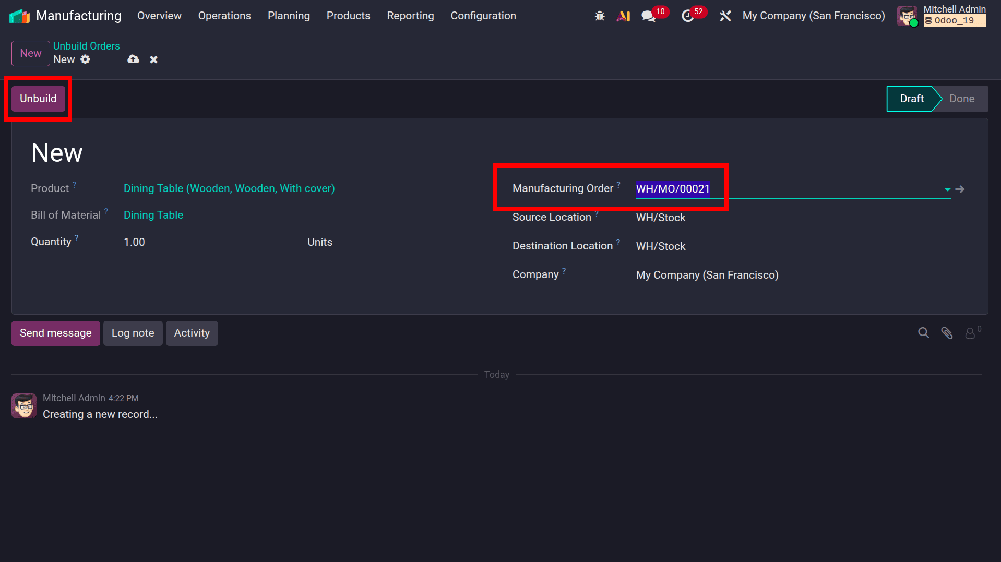Search chatter messages with the magnifier icon
The width and height of the screenshot is (1001, 562).
point(923,333)
